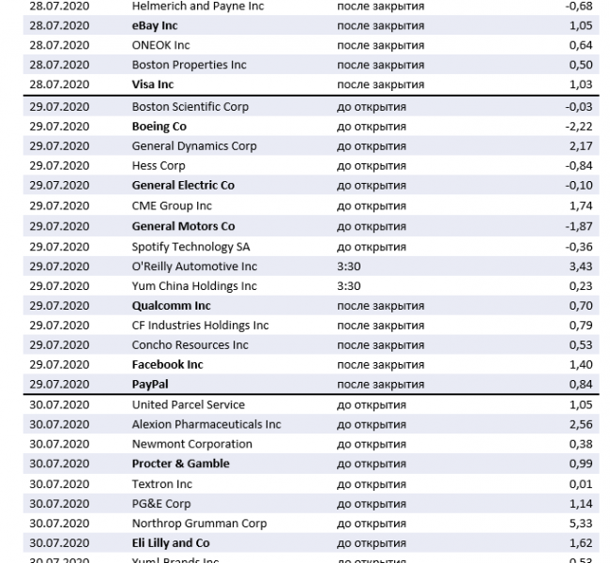Click Concho Resources Inc entry
The width and height of the screenshot is (610, 563).
190,345
